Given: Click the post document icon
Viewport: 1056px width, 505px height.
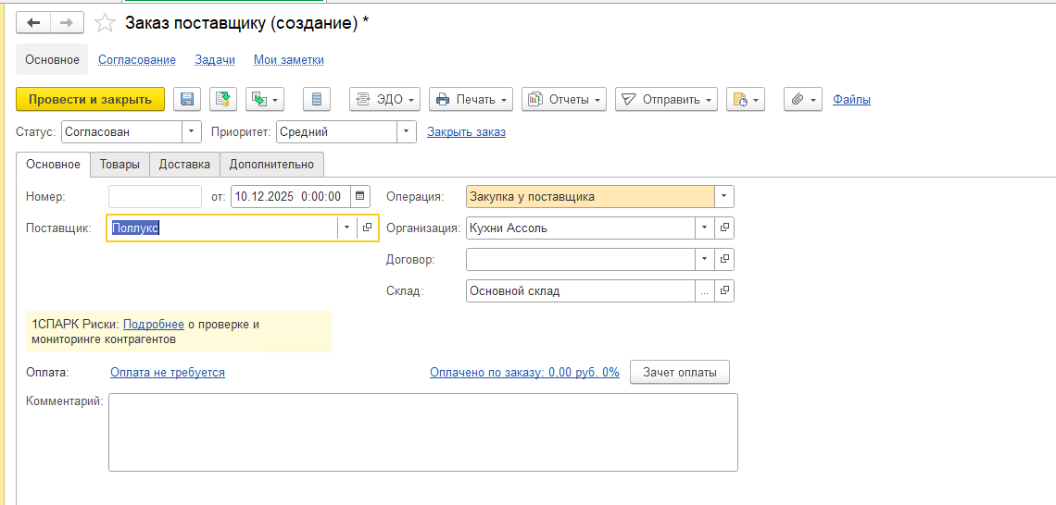Looking at the screenshot, I should pos(223,99).
